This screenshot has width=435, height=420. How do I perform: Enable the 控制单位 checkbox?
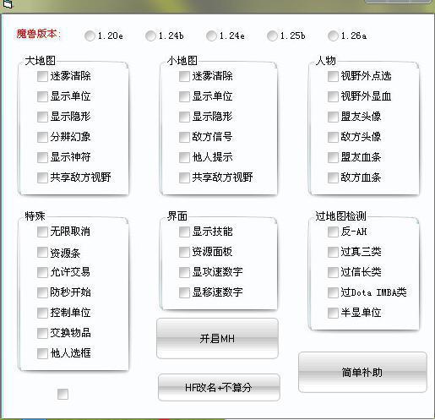pos(42,313)
